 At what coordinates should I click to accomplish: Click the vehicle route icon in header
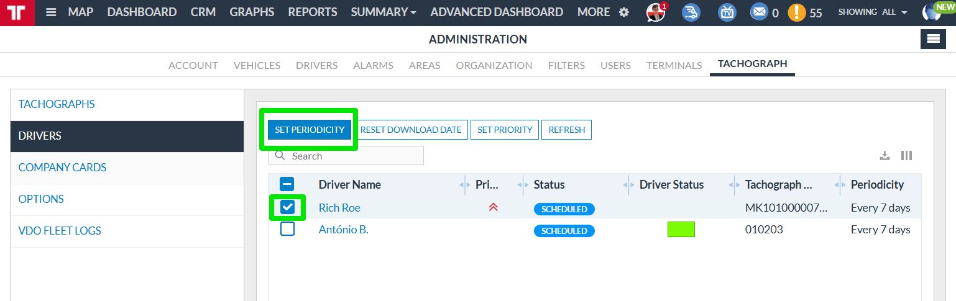(691, 12)
